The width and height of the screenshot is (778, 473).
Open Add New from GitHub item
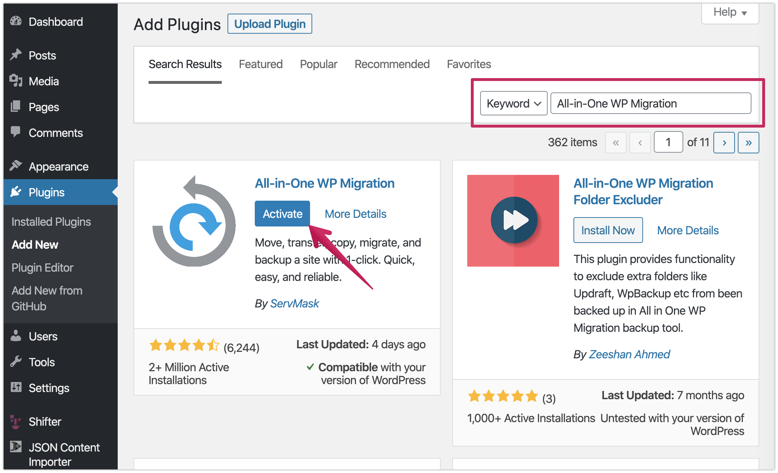(47, 298)
